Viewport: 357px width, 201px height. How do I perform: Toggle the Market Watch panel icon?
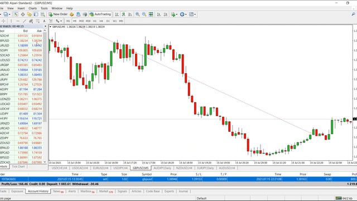point(16,15)
